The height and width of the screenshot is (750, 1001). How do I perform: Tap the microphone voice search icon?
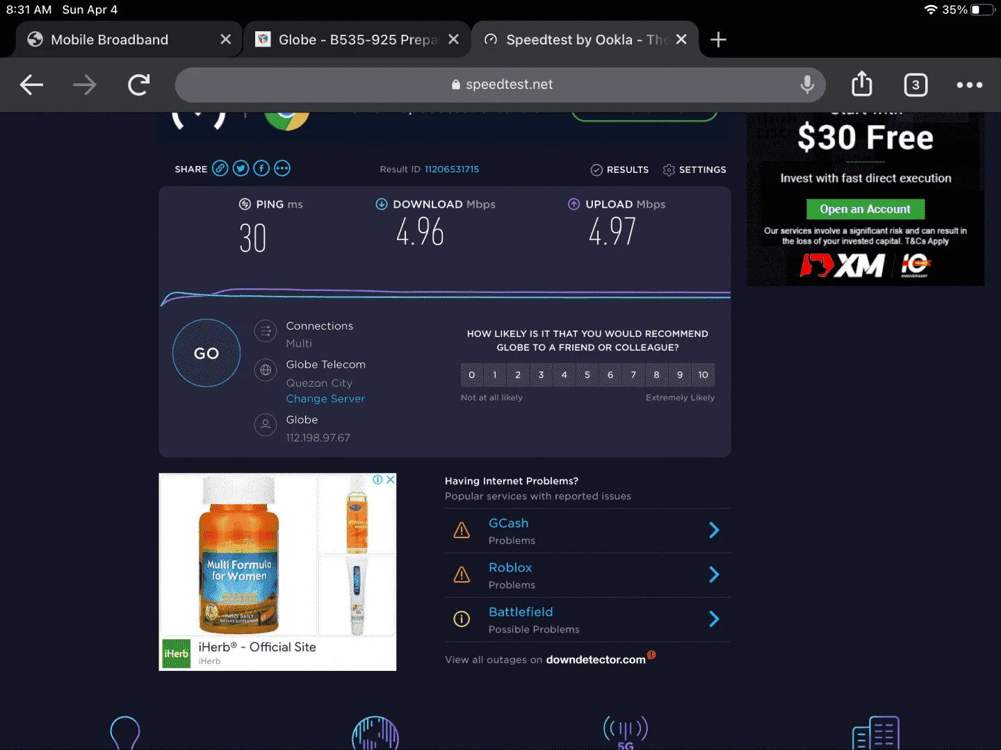coord(807,84)
